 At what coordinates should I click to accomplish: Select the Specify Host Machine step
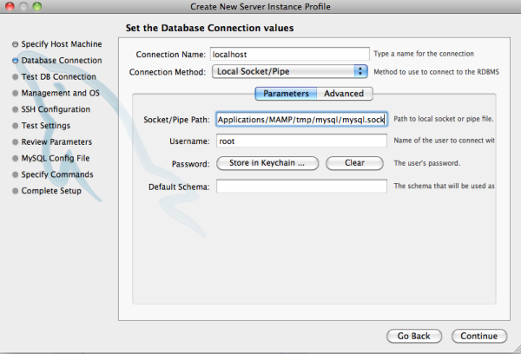tap(61, 44)
